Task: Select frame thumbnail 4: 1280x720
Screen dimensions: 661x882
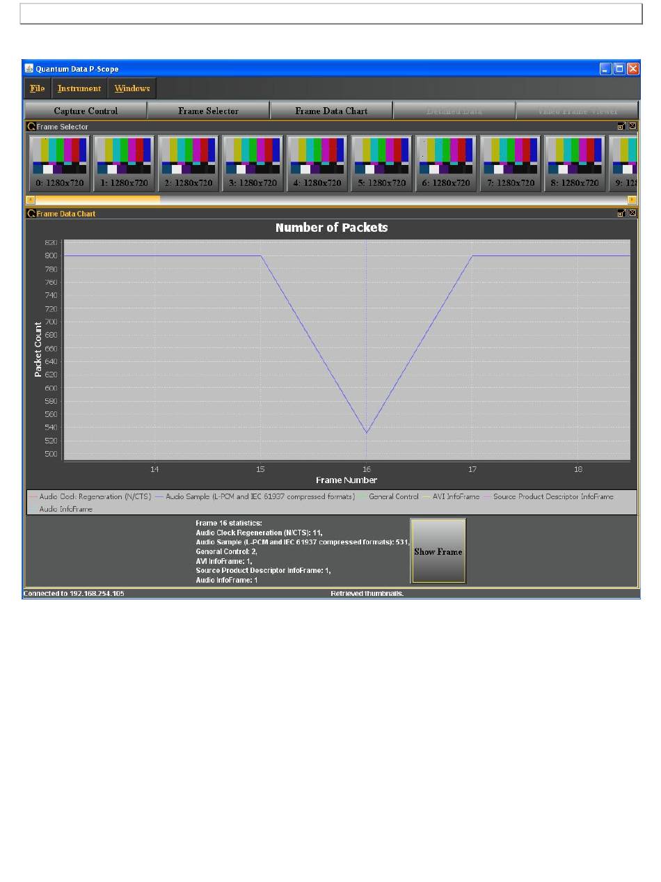Action: [317, 163]
